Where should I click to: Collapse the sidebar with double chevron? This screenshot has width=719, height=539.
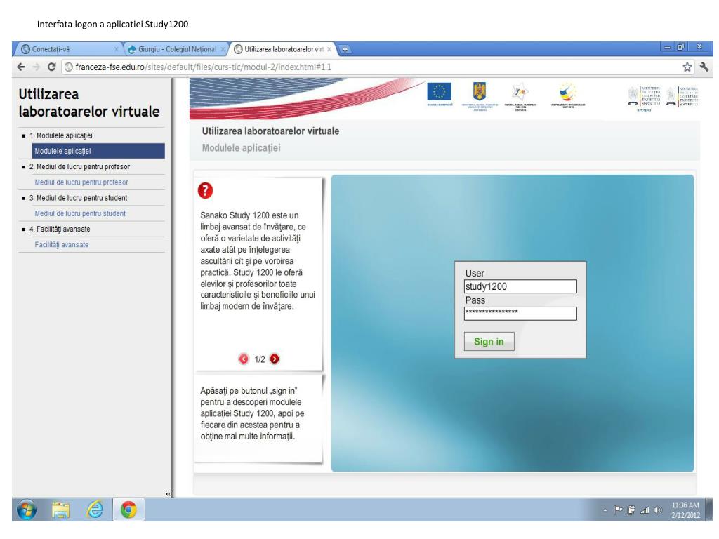coord(168,493)
